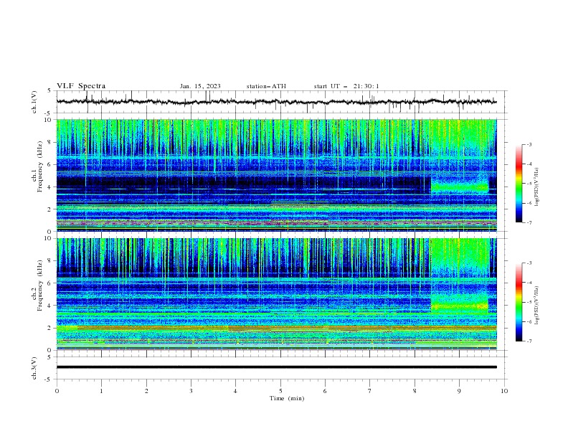Image resolution: width=568 pixels, height=439 pixels.
Task: Click the ch.1 color bar 'log(PSD)(V²/Hz)' label
Action: [537, 187]
